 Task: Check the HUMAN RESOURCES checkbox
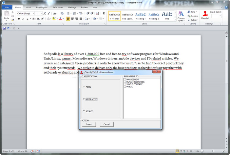coord(125,82)
